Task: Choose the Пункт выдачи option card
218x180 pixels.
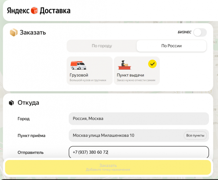Action: point(137,71)
